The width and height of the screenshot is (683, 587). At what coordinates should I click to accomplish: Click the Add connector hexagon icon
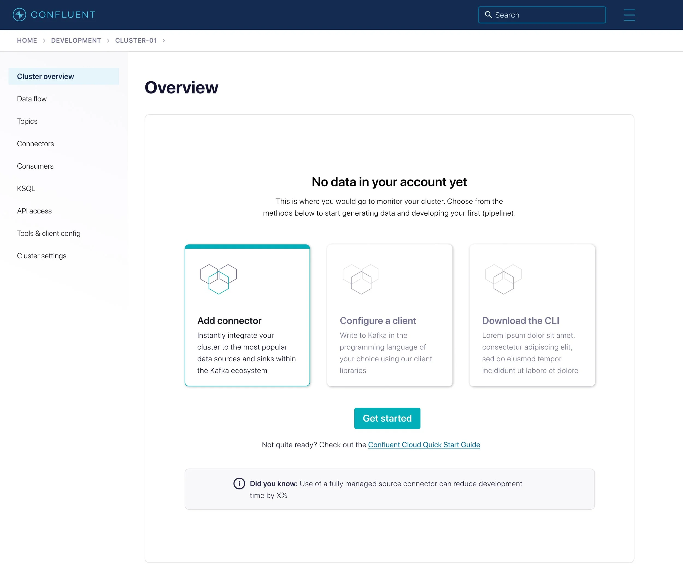pyautogui.click(x=218, y=279)
